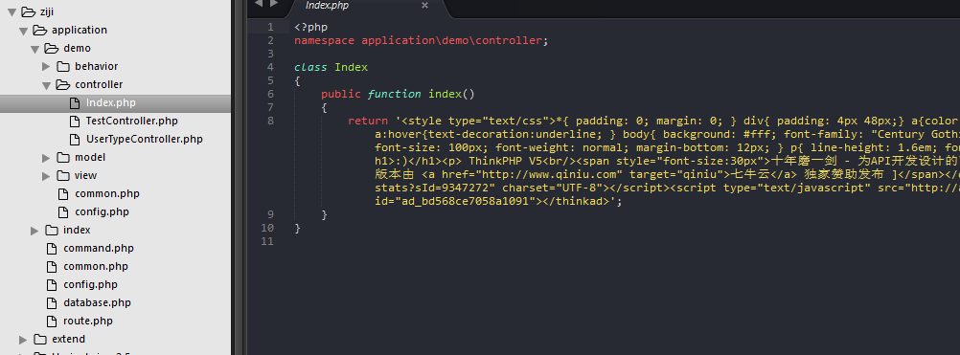Screen dimensions: 960x355
Task: Open config.php under demo folder
Action: [102, 212]
